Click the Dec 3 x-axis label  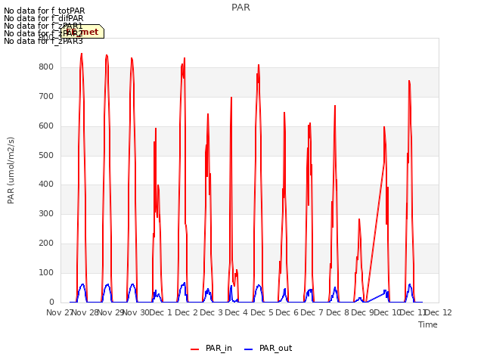pyautogui.click(x=212, y=312)
